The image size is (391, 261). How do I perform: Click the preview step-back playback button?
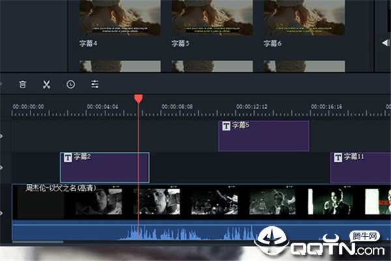[x=386, y=43]
